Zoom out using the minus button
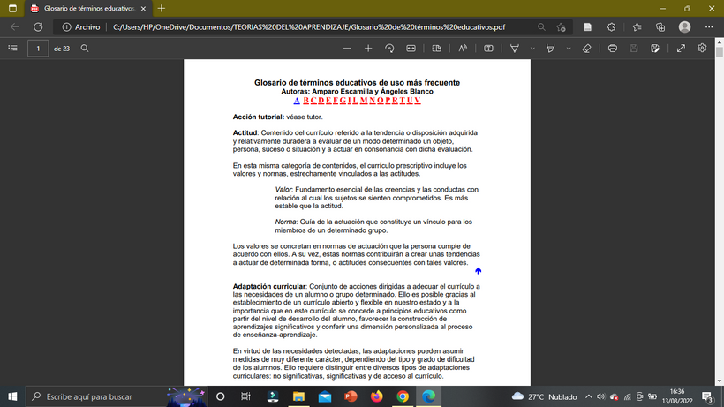The width and height of the screenshot is (724, 407). 347,48
